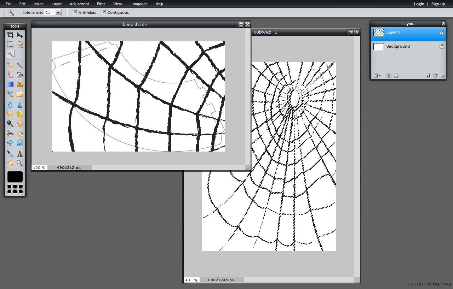Select the Color replace tool
This screenshot has width=453, height=289.
tap(10, 94)
